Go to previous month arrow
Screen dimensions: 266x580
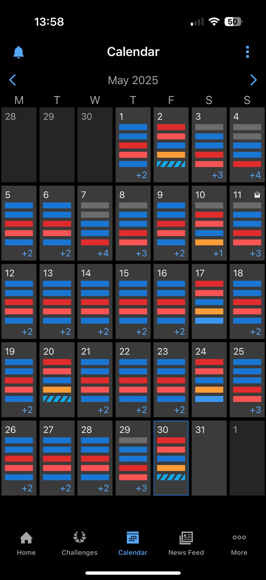pos(12,80)
